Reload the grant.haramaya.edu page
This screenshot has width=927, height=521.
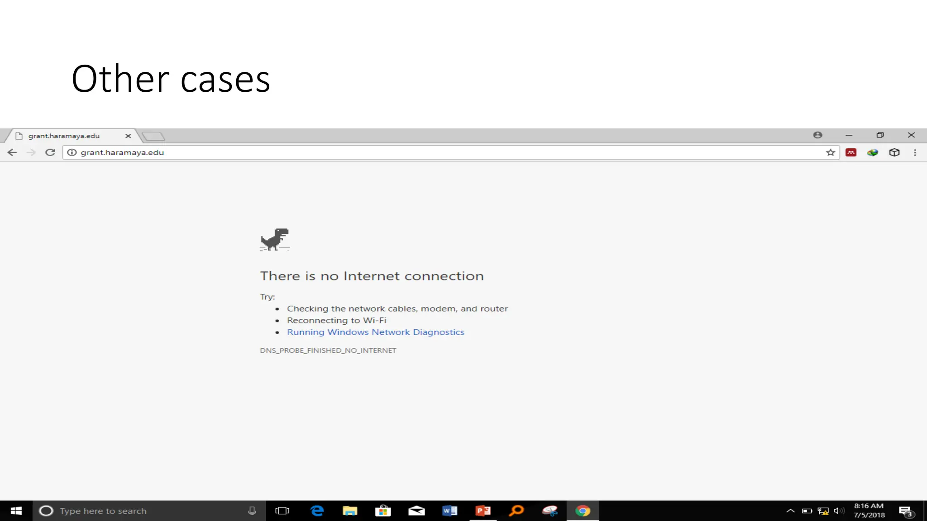coord(50,152)
